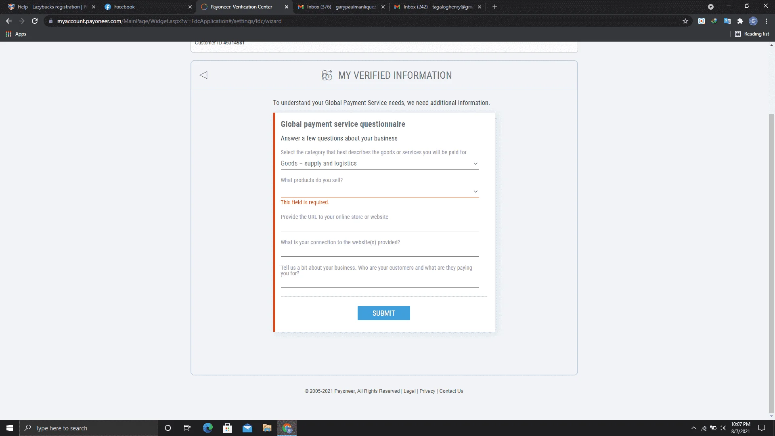Click the 'Tell us about your business' field

click(x=379, y=283)
